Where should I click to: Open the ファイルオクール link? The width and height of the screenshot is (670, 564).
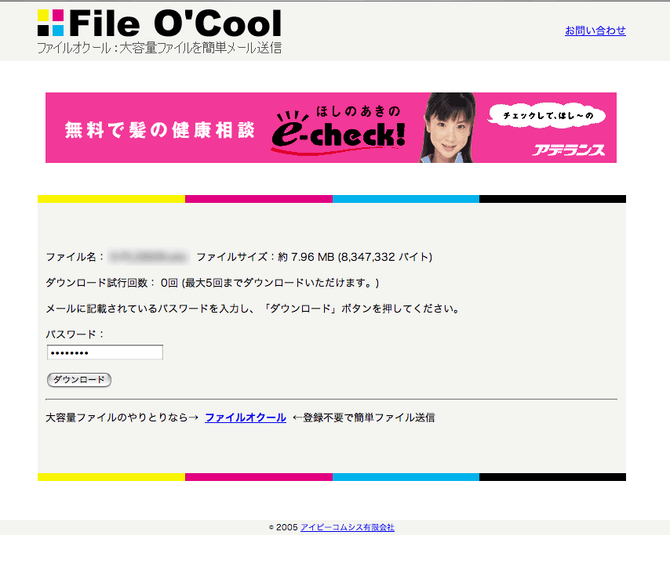pos(245,418)
